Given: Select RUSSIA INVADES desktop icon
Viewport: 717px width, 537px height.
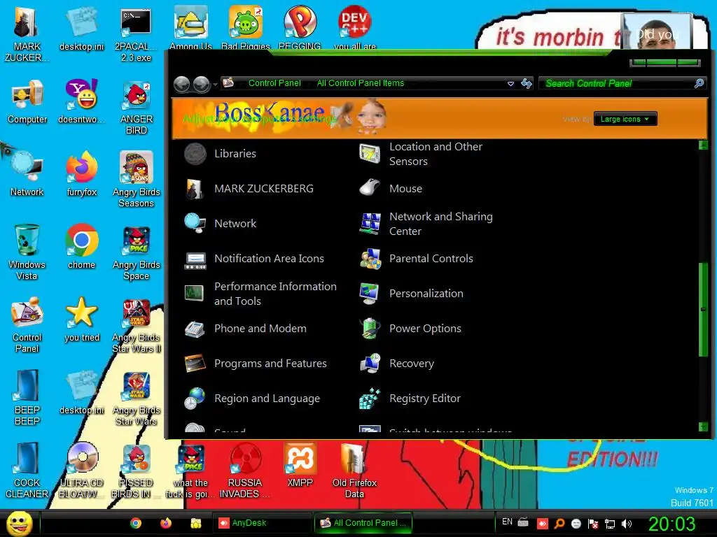Looking at the screenshot, I should (245, 469).
